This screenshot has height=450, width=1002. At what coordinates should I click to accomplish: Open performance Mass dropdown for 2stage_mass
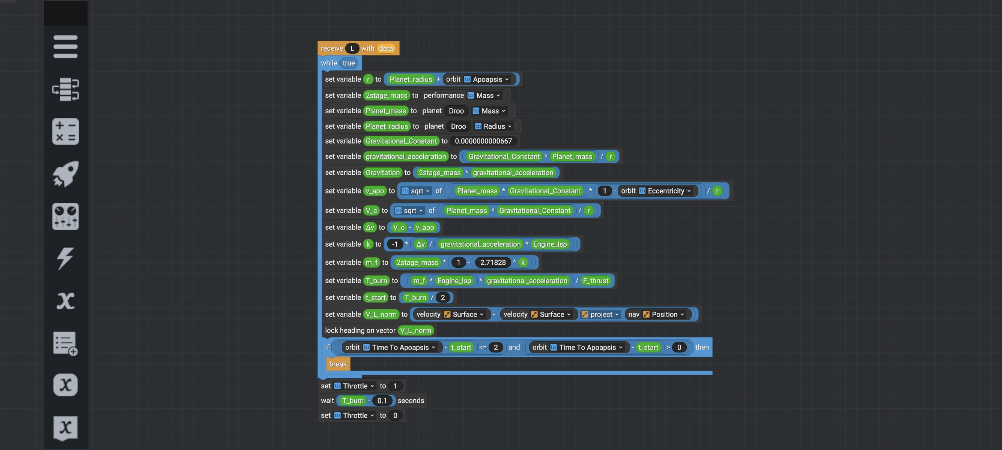tap(484, 96)
